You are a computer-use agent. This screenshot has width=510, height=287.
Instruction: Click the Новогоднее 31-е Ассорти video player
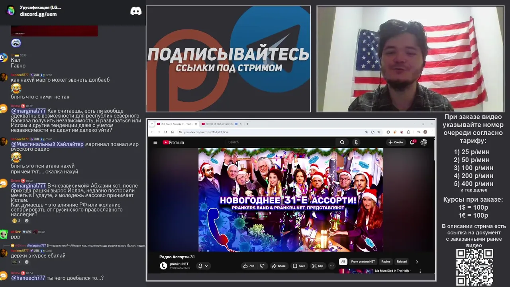290,200
